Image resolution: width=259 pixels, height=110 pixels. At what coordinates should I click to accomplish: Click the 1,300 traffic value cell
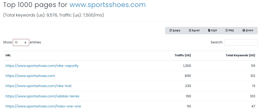pos(187,66)
